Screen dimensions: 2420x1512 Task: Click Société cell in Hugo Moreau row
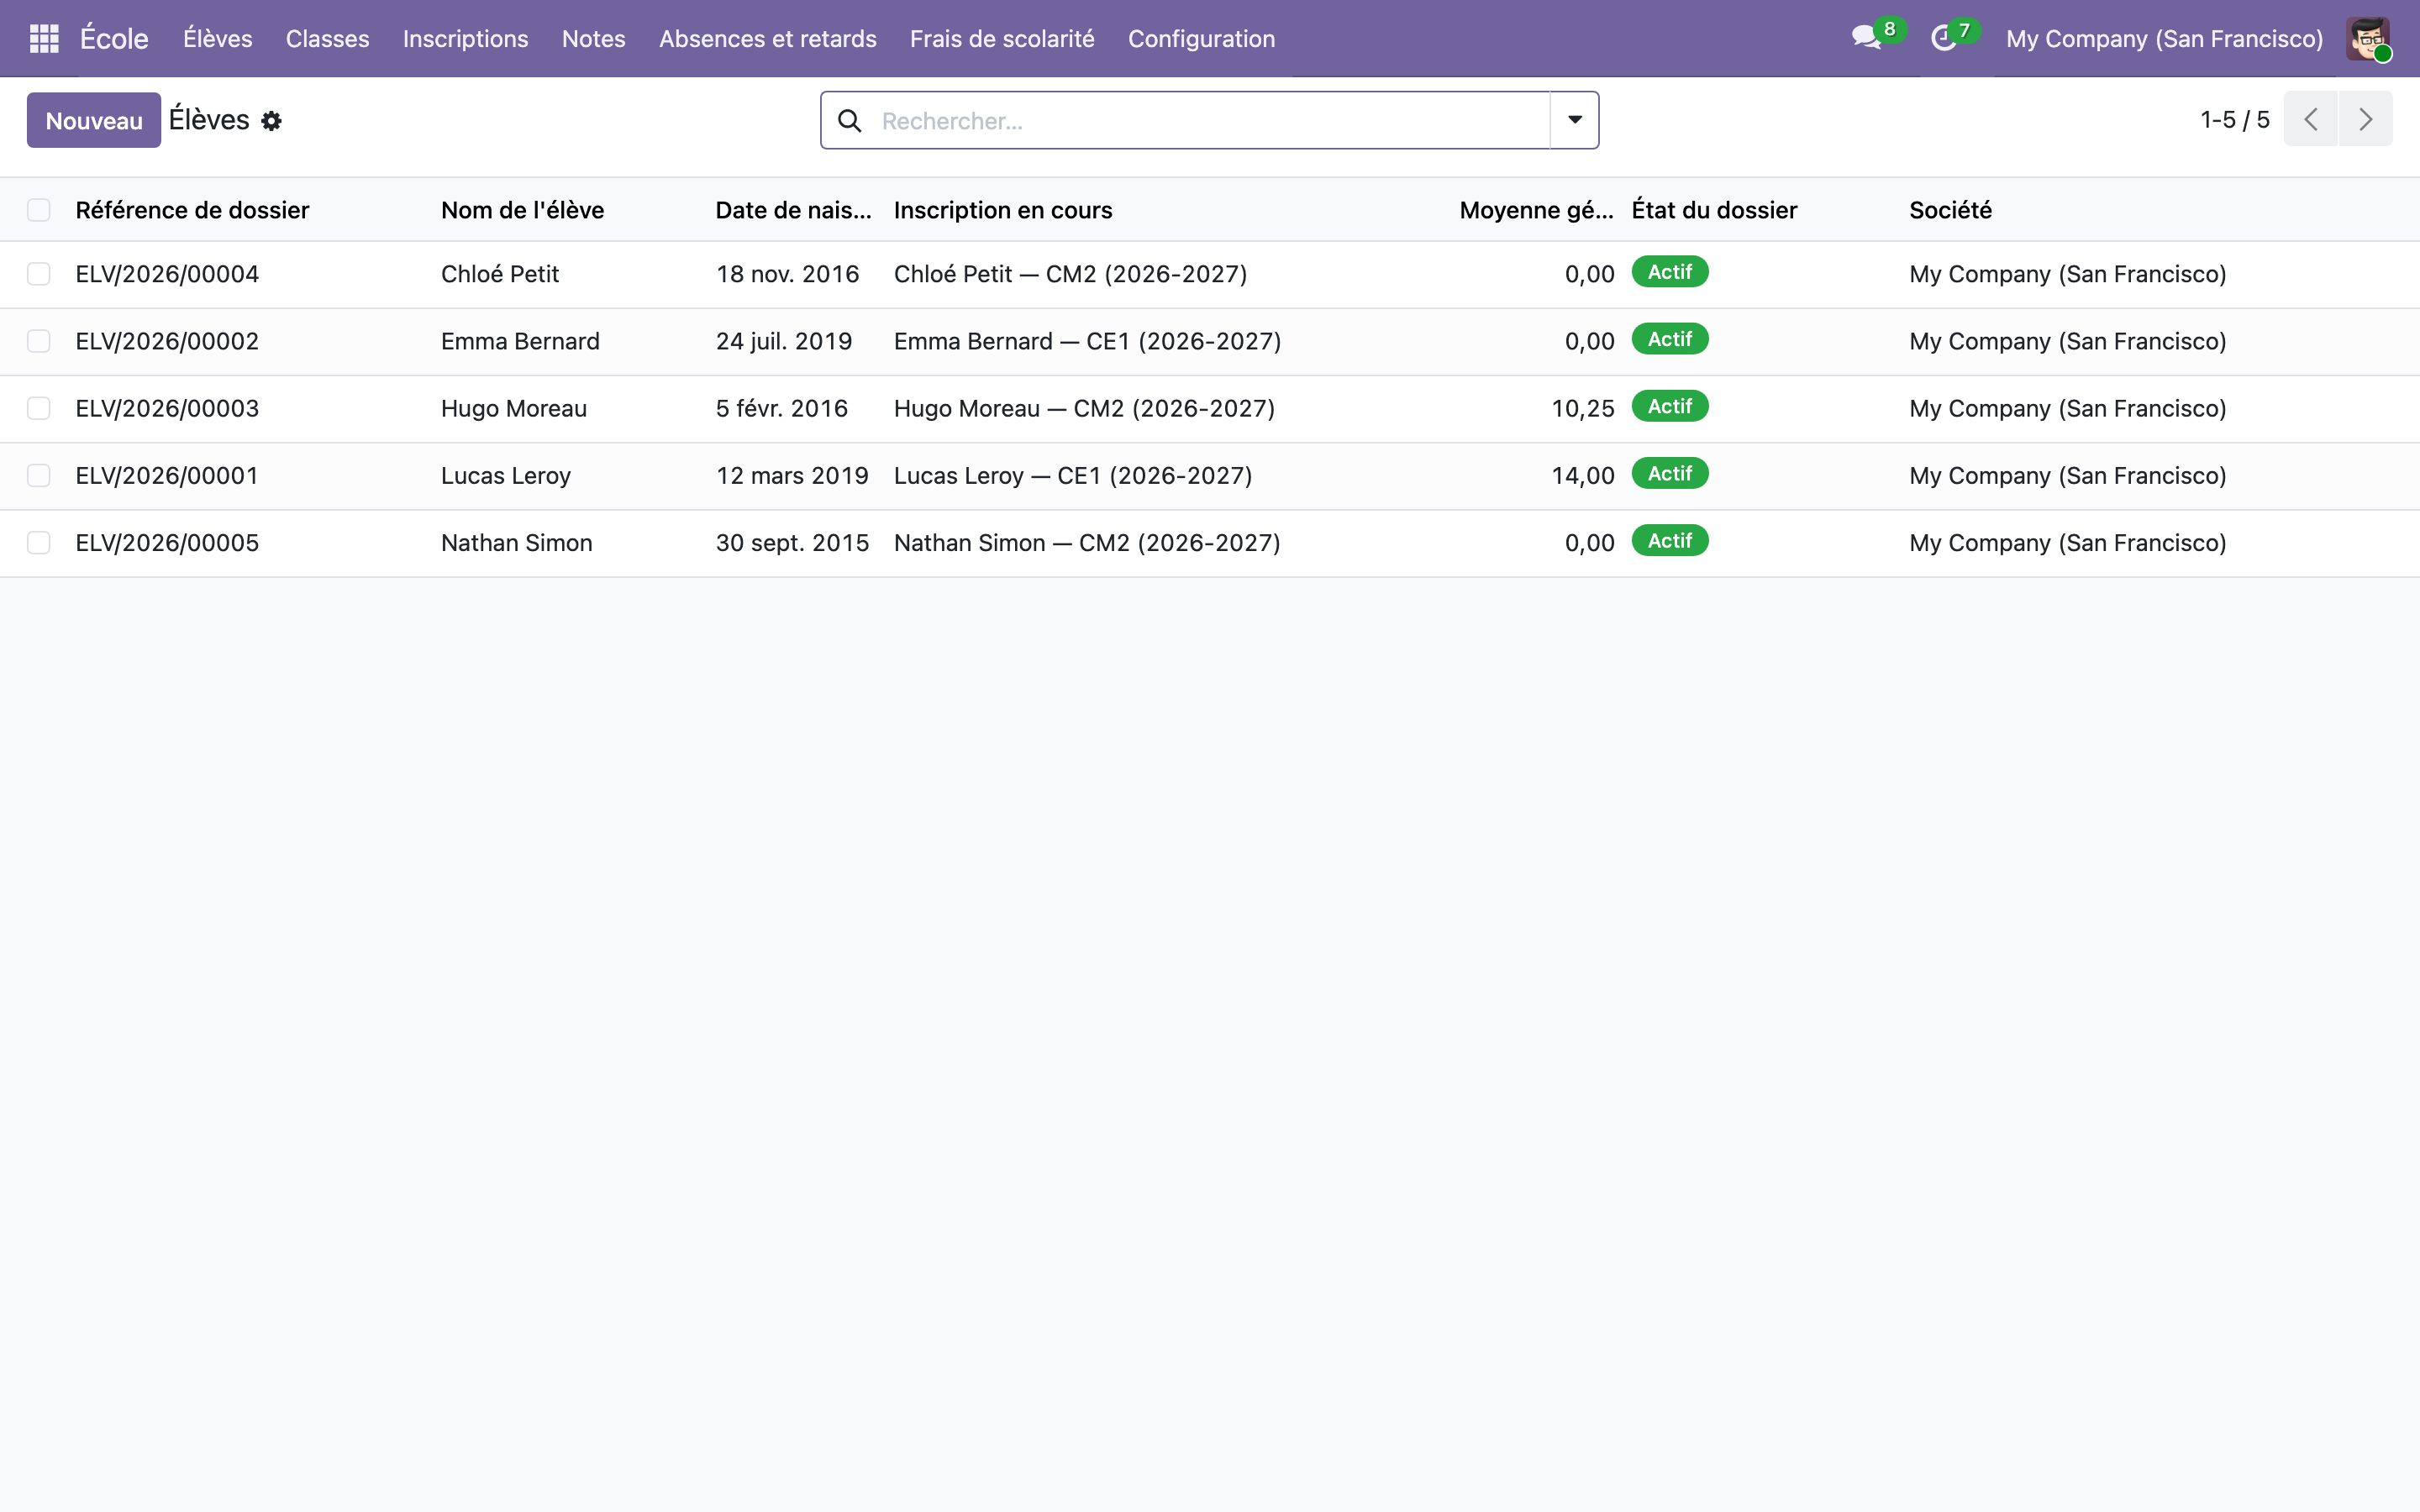point(2067,408)
